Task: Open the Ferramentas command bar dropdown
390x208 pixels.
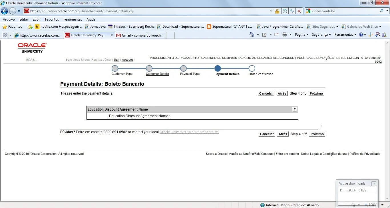Action: coord(345,35)
